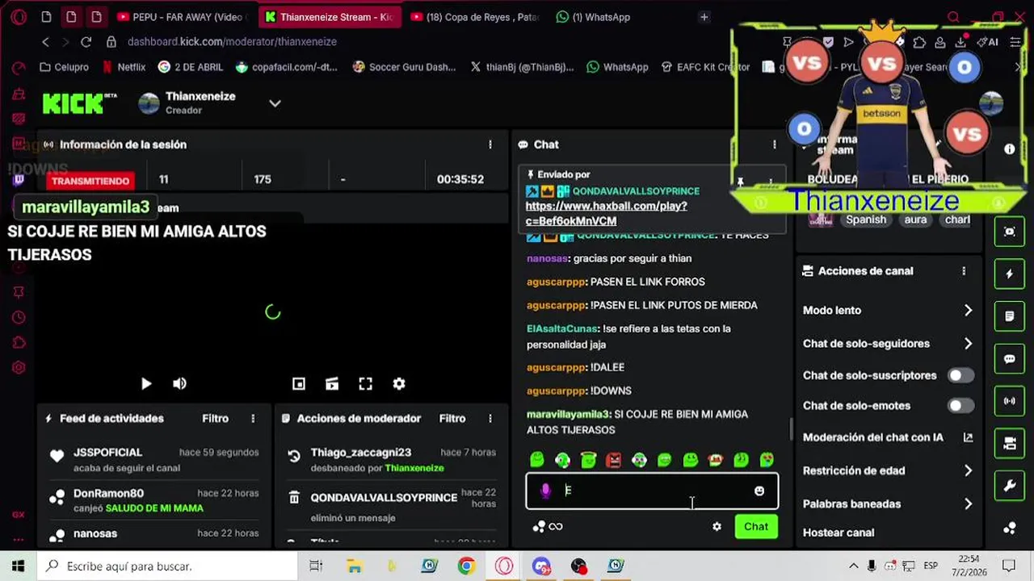1034x581 pixels.
Task: Click the wrench tools sidebar icon
Action: (x=1010, y=486)
